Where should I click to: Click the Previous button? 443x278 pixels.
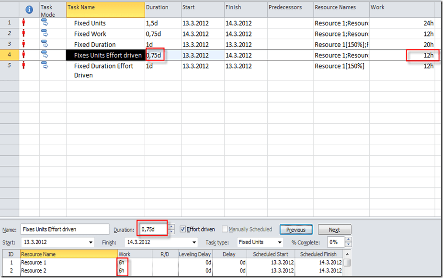(296, 230)
